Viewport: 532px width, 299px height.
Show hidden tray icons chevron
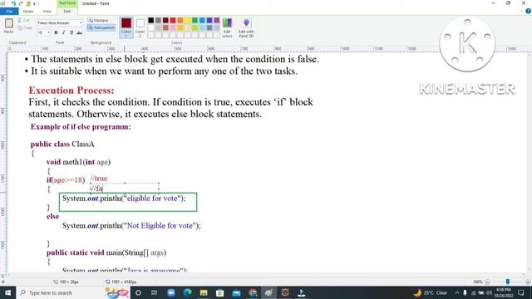pyautogui.click(x=457, y=292)
